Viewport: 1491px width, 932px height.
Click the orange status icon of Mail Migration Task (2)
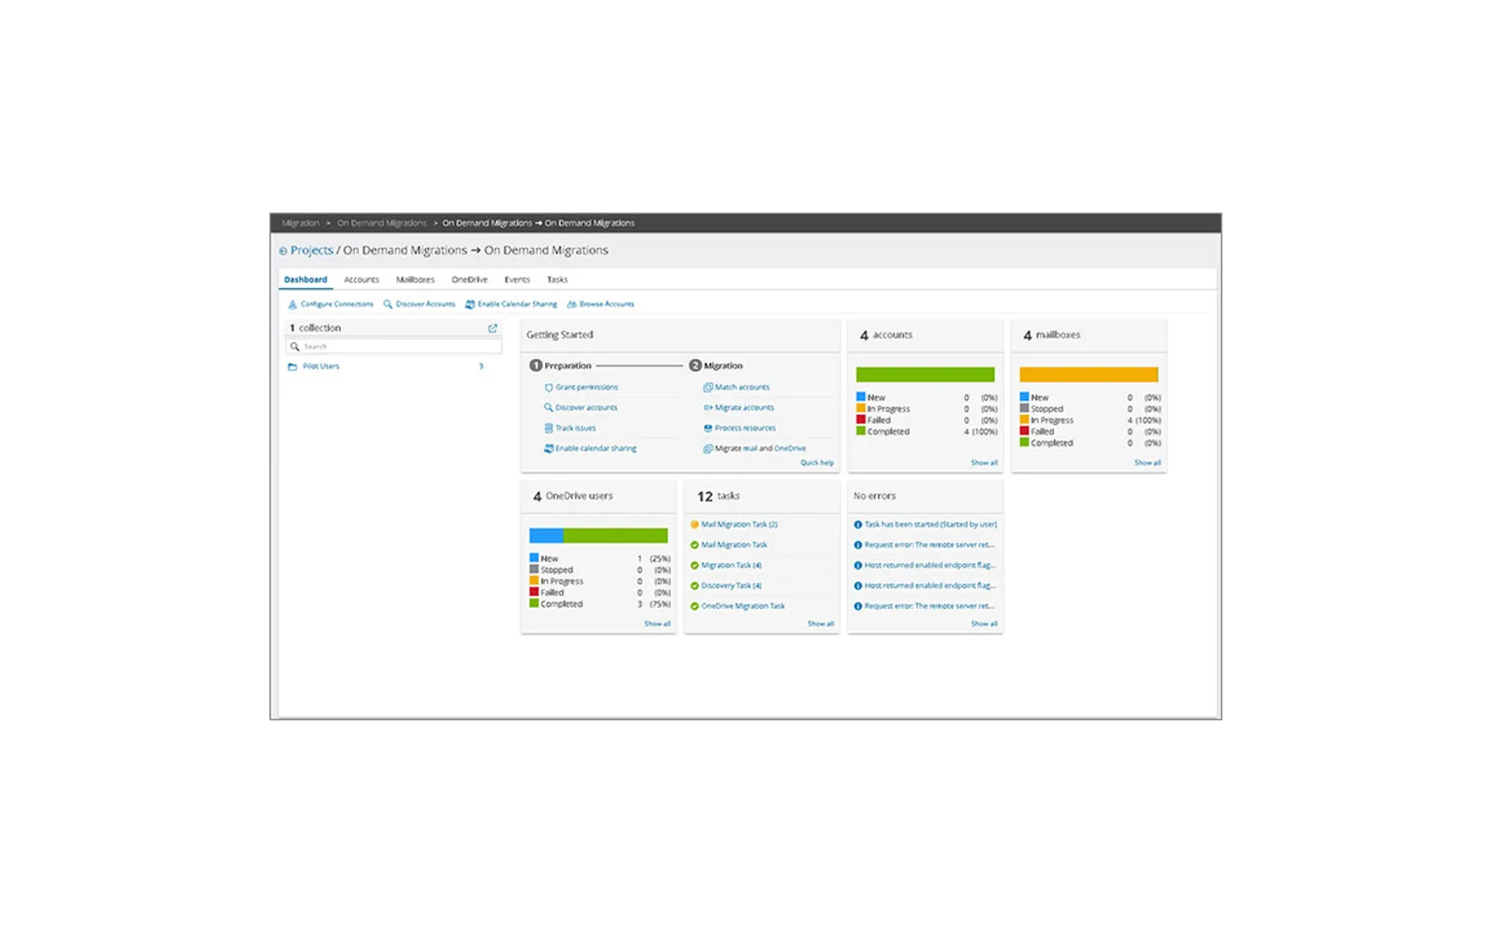pyautogui.click(x=694, y=525)
